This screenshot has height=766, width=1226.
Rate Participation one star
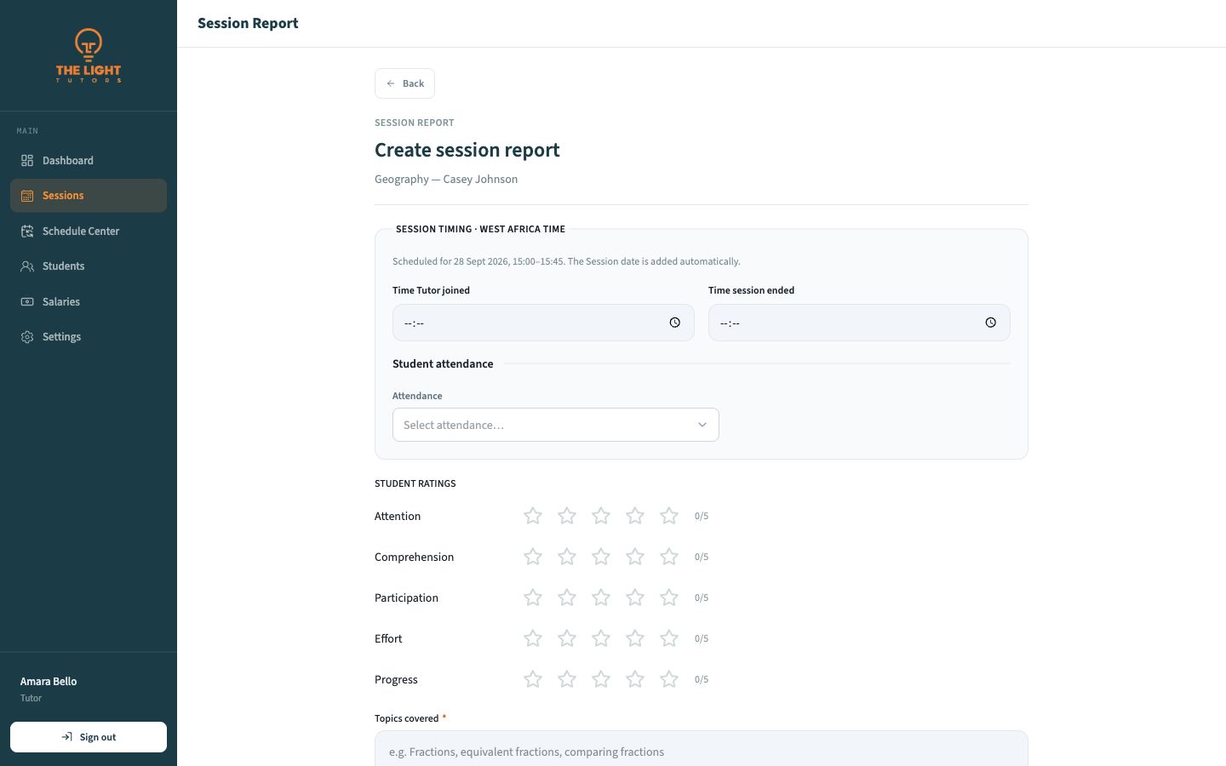[x=533, y=597]
